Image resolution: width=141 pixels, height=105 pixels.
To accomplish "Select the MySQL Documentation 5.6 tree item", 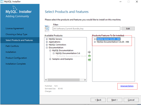I will click(x=68, y=53).
